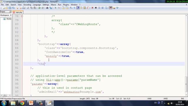Click the Save Recorded Macro icon

[106, 8]
